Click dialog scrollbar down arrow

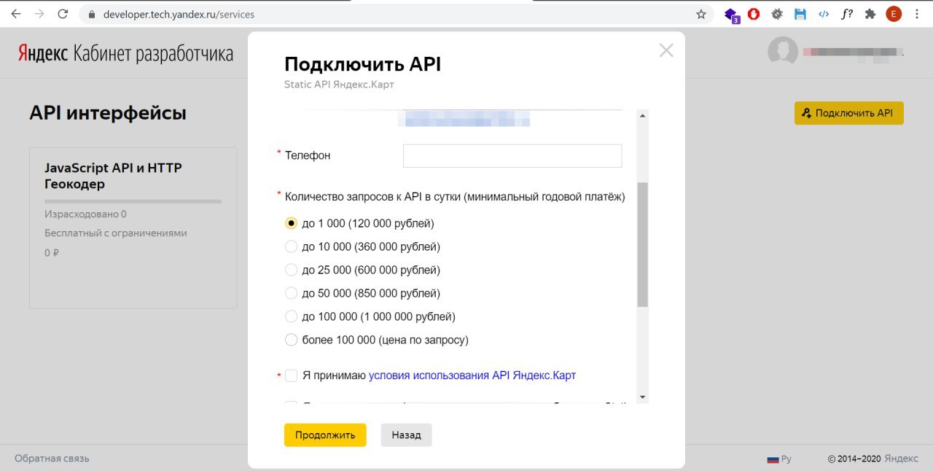coord(642,397)
